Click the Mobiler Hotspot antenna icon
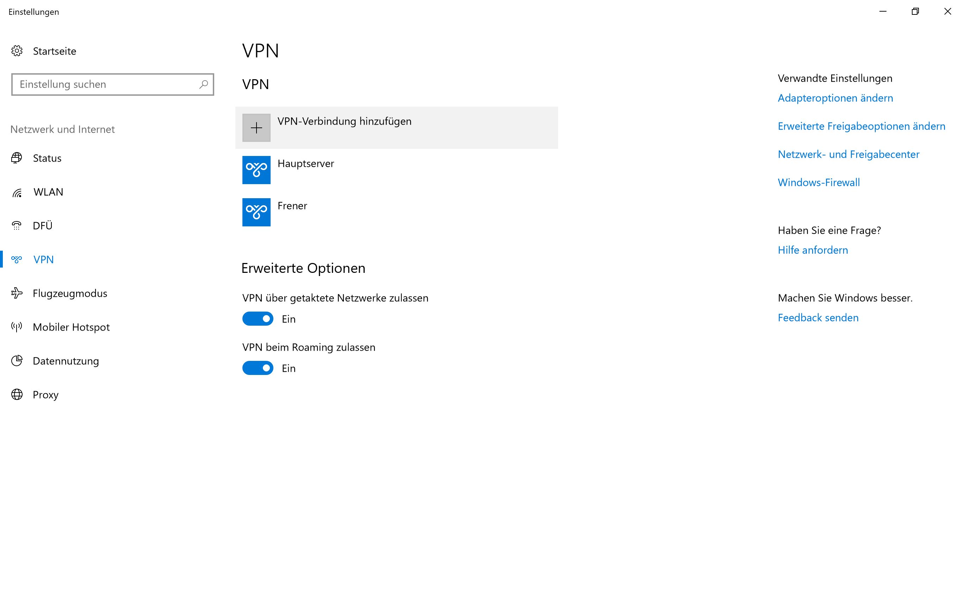964x614 pixels. (x=17, y=327)
